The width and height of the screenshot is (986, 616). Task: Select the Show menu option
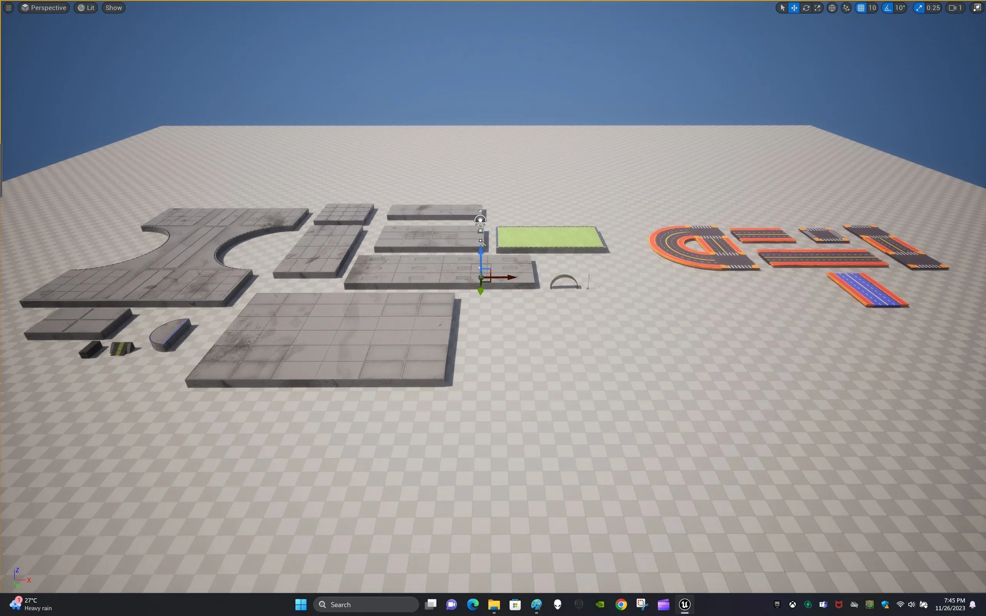(113, 8)
